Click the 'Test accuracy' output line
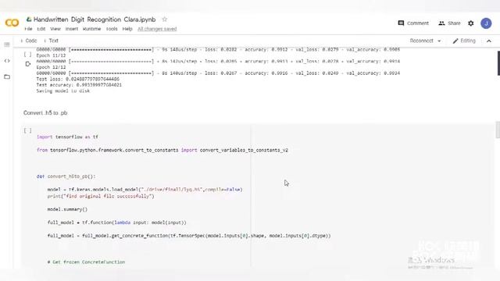The image size is (500, 281). tap(79, 85)
